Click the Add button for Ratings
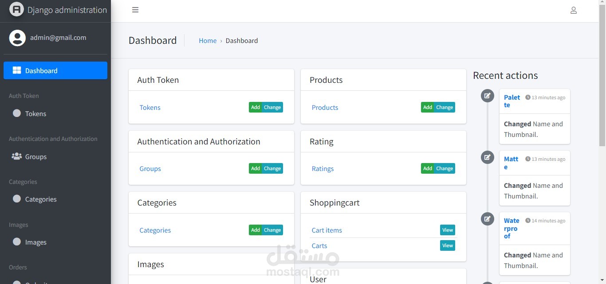The width and height of the screenshot is (606, 284). 427,168
